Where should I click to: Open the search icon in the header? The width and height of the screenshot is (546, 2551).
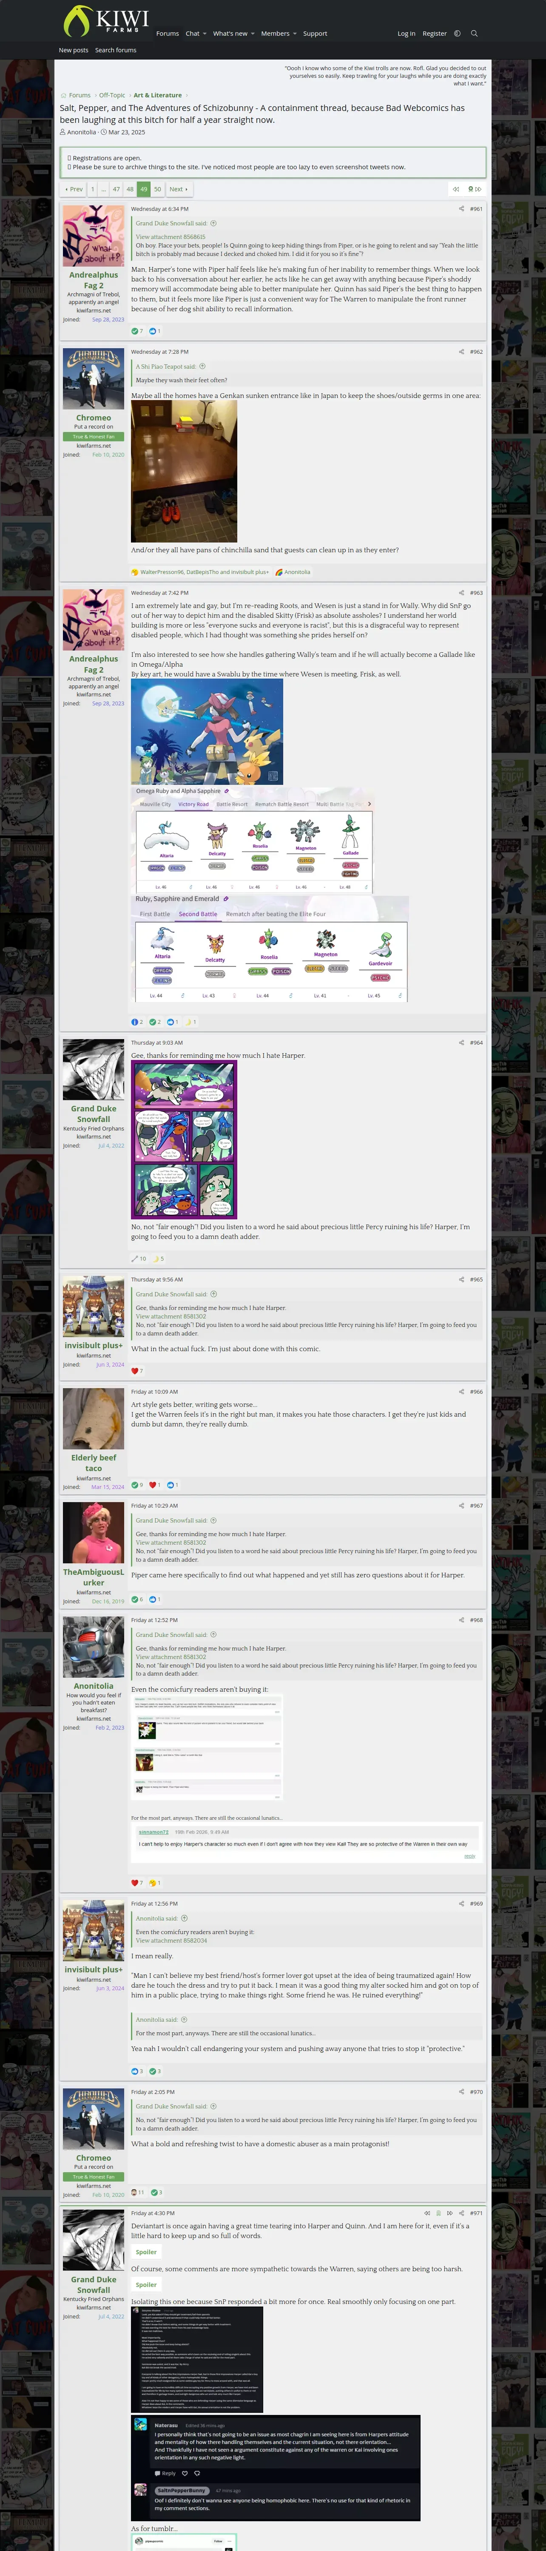pyautogui.click(x=474, y=34)
